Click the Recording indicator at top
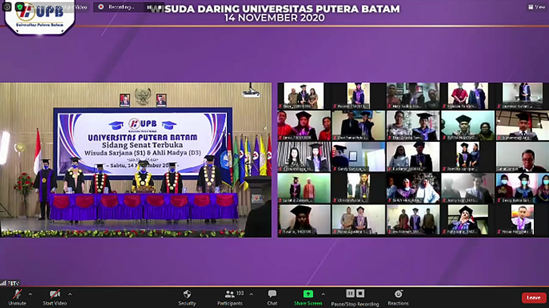This screenshot has height=308, width=549. [116, 7]
